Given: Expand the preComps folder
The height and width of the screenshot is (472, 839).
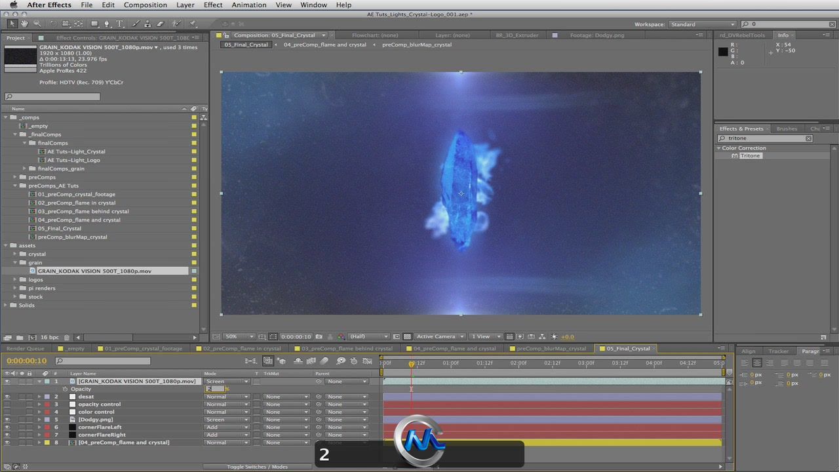Looking at the screenshot, I should point(15,177).
